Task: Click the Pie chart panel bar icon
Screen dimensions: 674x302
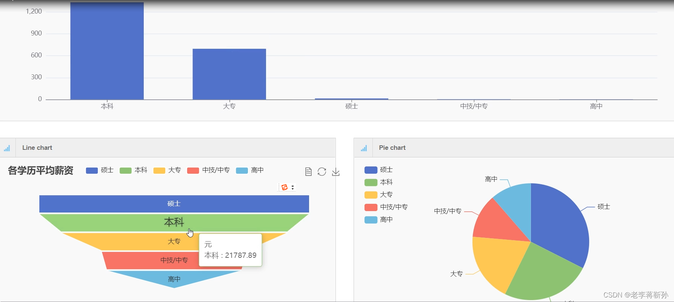Action: [364, 148]
